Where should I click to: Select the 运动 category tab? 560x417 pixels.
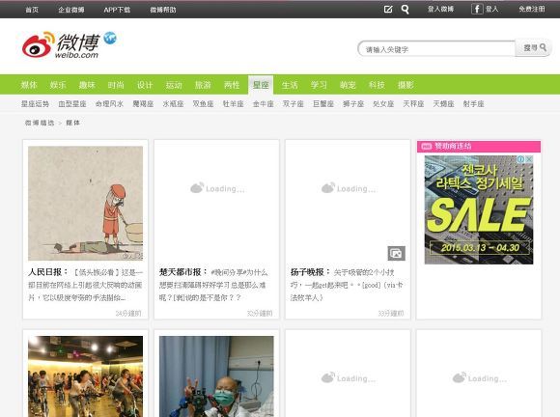point(174,85)
